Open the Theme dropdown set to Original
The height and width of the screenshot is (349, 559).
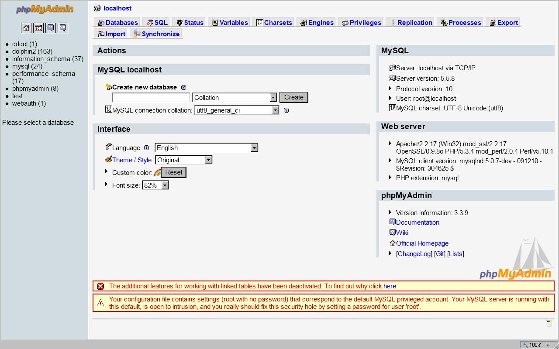[x=184, y=160]
